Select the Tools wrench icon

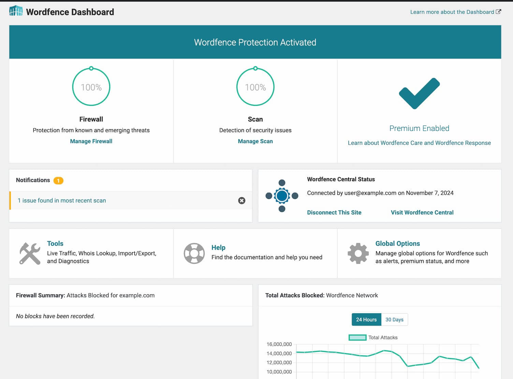coord(29,253)
